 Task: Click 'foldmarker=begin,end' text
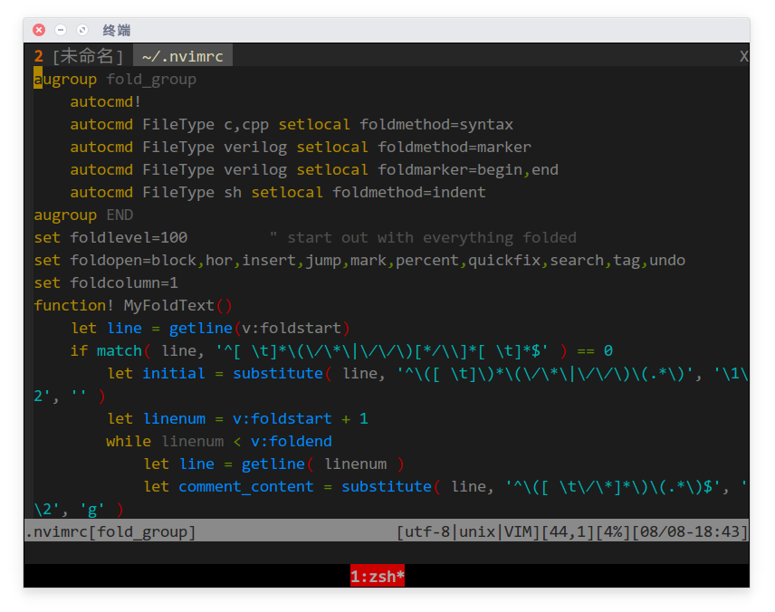click(x=468, y=170)
